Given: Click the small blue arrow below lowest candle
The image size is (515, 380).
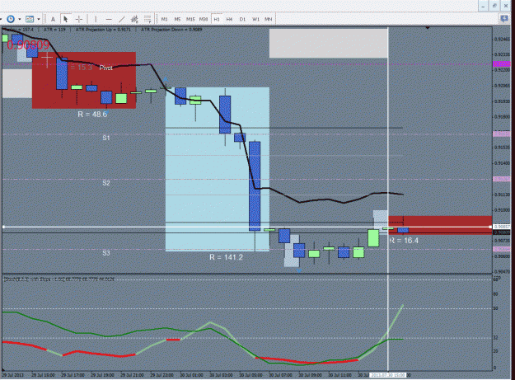Looking at the screenshot, I should point(299,270).
